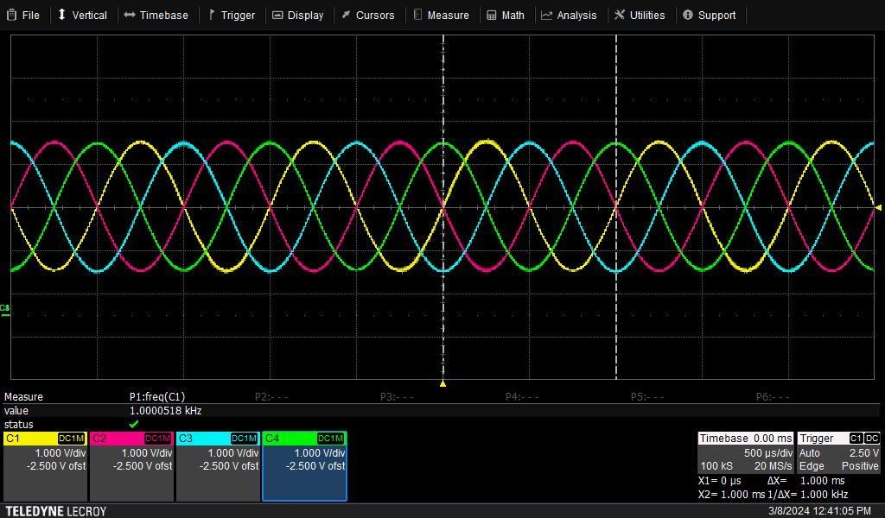Click the Math calculator icon
Viewport: 885px width, 518px height.
coord(492,16)
